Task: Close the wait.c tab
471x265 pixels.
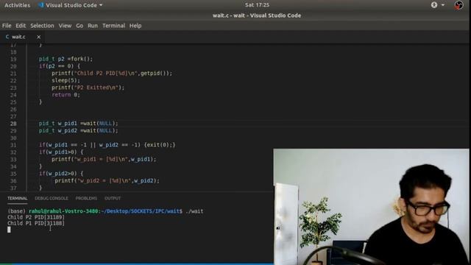Action: point(38,37)
